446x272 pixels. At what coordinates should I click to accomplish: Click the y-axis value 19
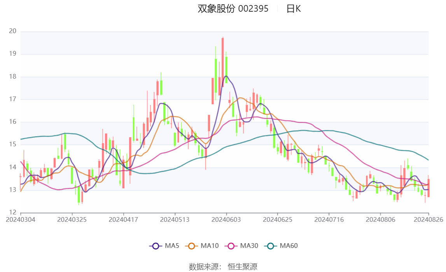pyautogui.click(x=13, y=53)
